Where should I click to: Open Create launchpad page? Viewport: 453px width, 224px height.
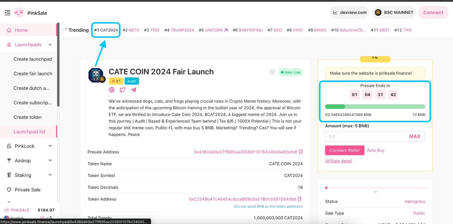[33, 59]
